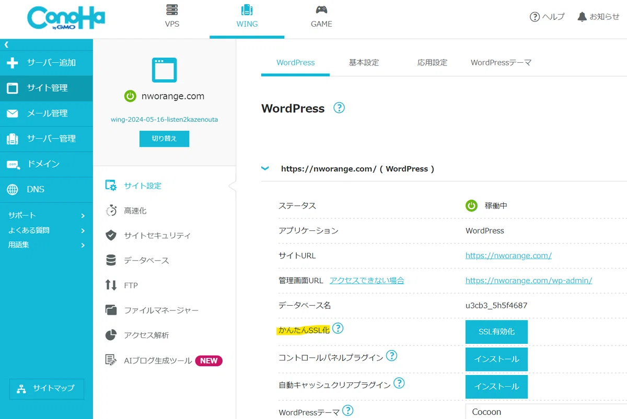This screenshot has height=419, width=627.
Task: Click the server management icon
Action: pyautogui.click(x=12, y=139)
